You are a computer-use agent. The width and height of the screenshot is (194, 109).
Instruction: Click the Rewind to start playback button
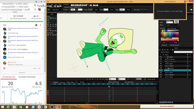pos(88,79)
